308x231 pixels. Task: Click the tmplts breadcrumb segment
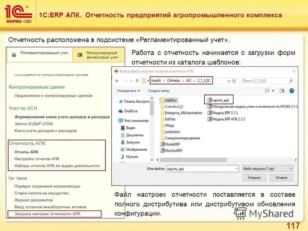(x=156, y=80)
